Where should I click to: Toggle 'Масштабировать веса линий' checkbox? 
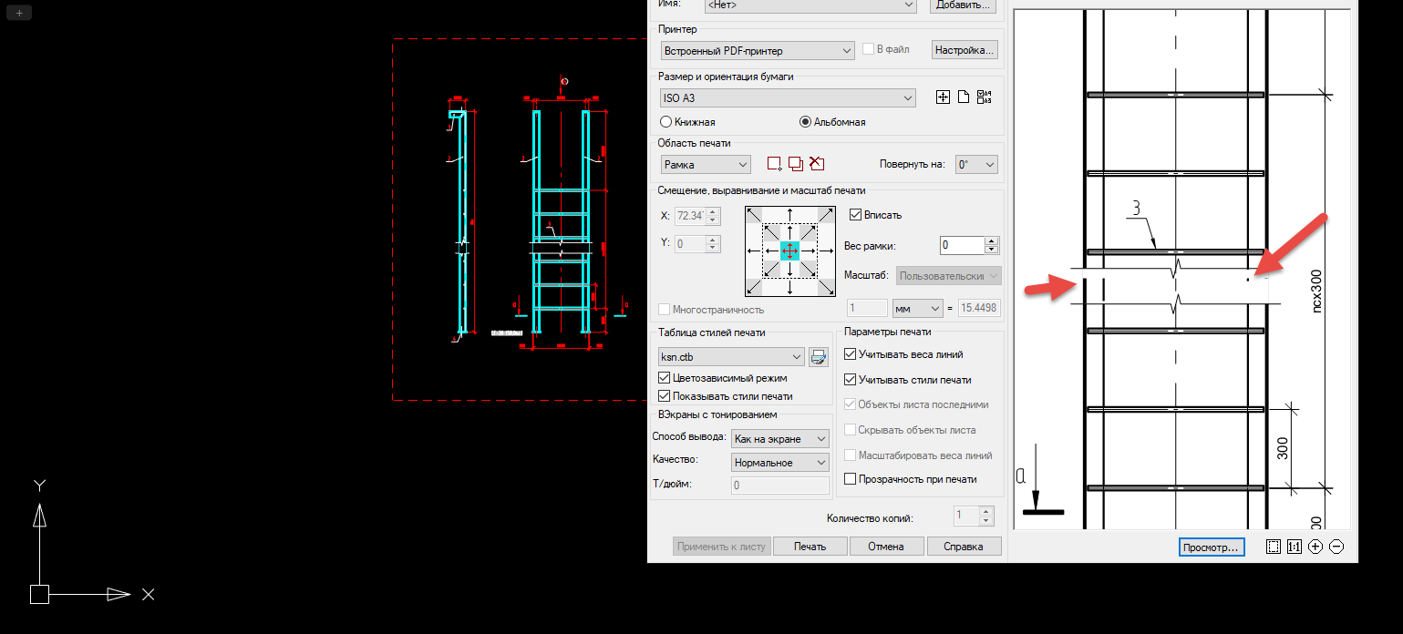click(851, 455)
